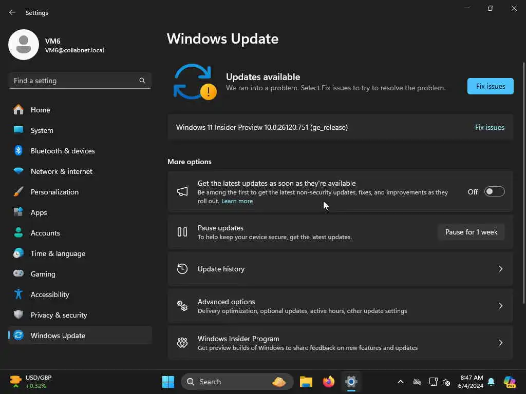Click the Time & language globe icon
The image size is (526, 394).
18,253
